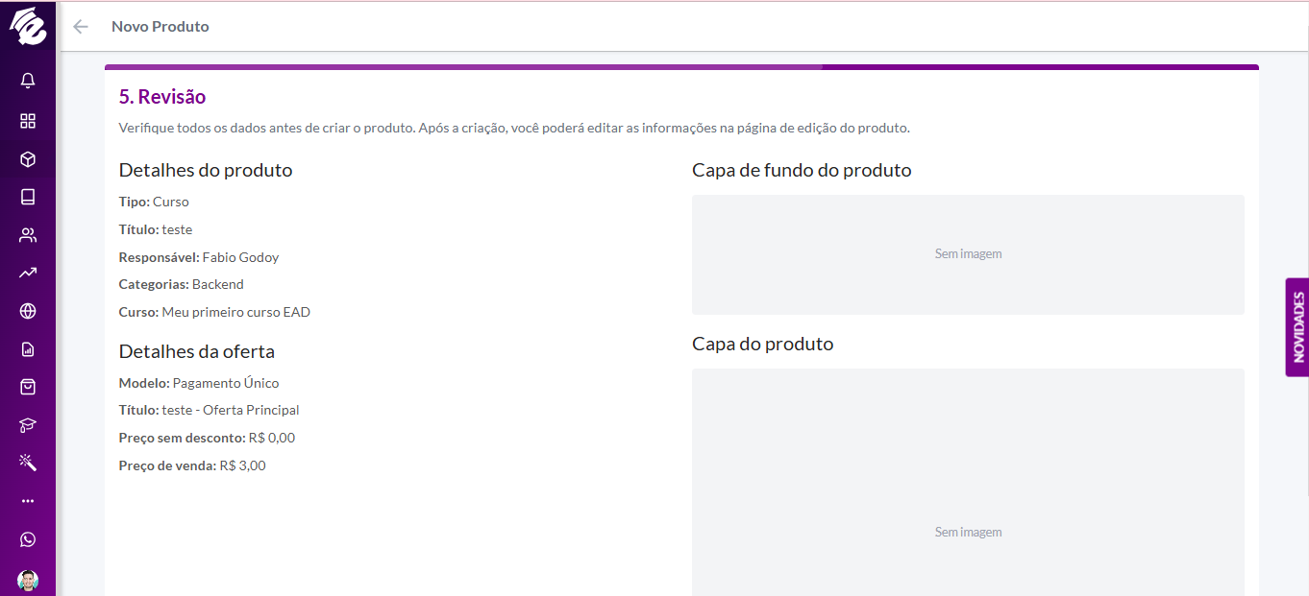Open the magic wand icon
Viewport: 1309px width, 596px height.
(28, 463)
